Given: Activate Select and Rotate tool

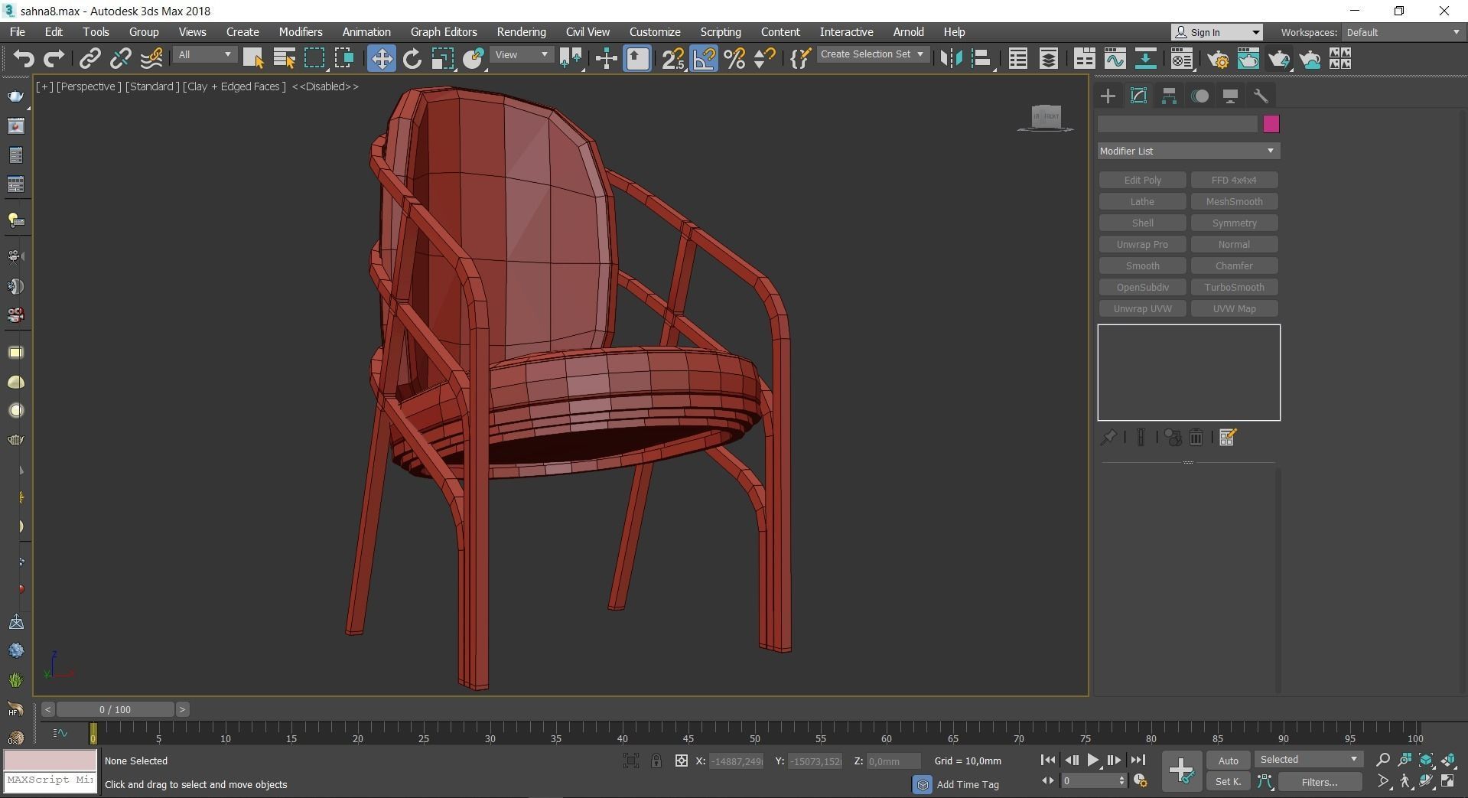Looking at the screenshot, I should click(x=412, y=58).
